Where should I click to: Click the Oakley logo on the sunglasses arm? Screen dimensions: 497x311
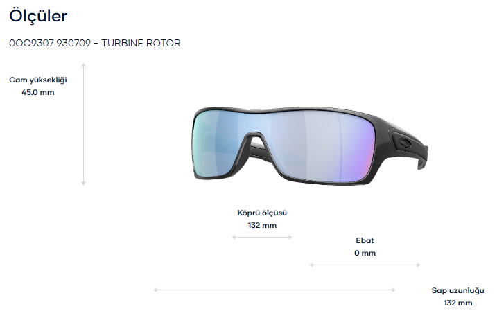point(405,143)
